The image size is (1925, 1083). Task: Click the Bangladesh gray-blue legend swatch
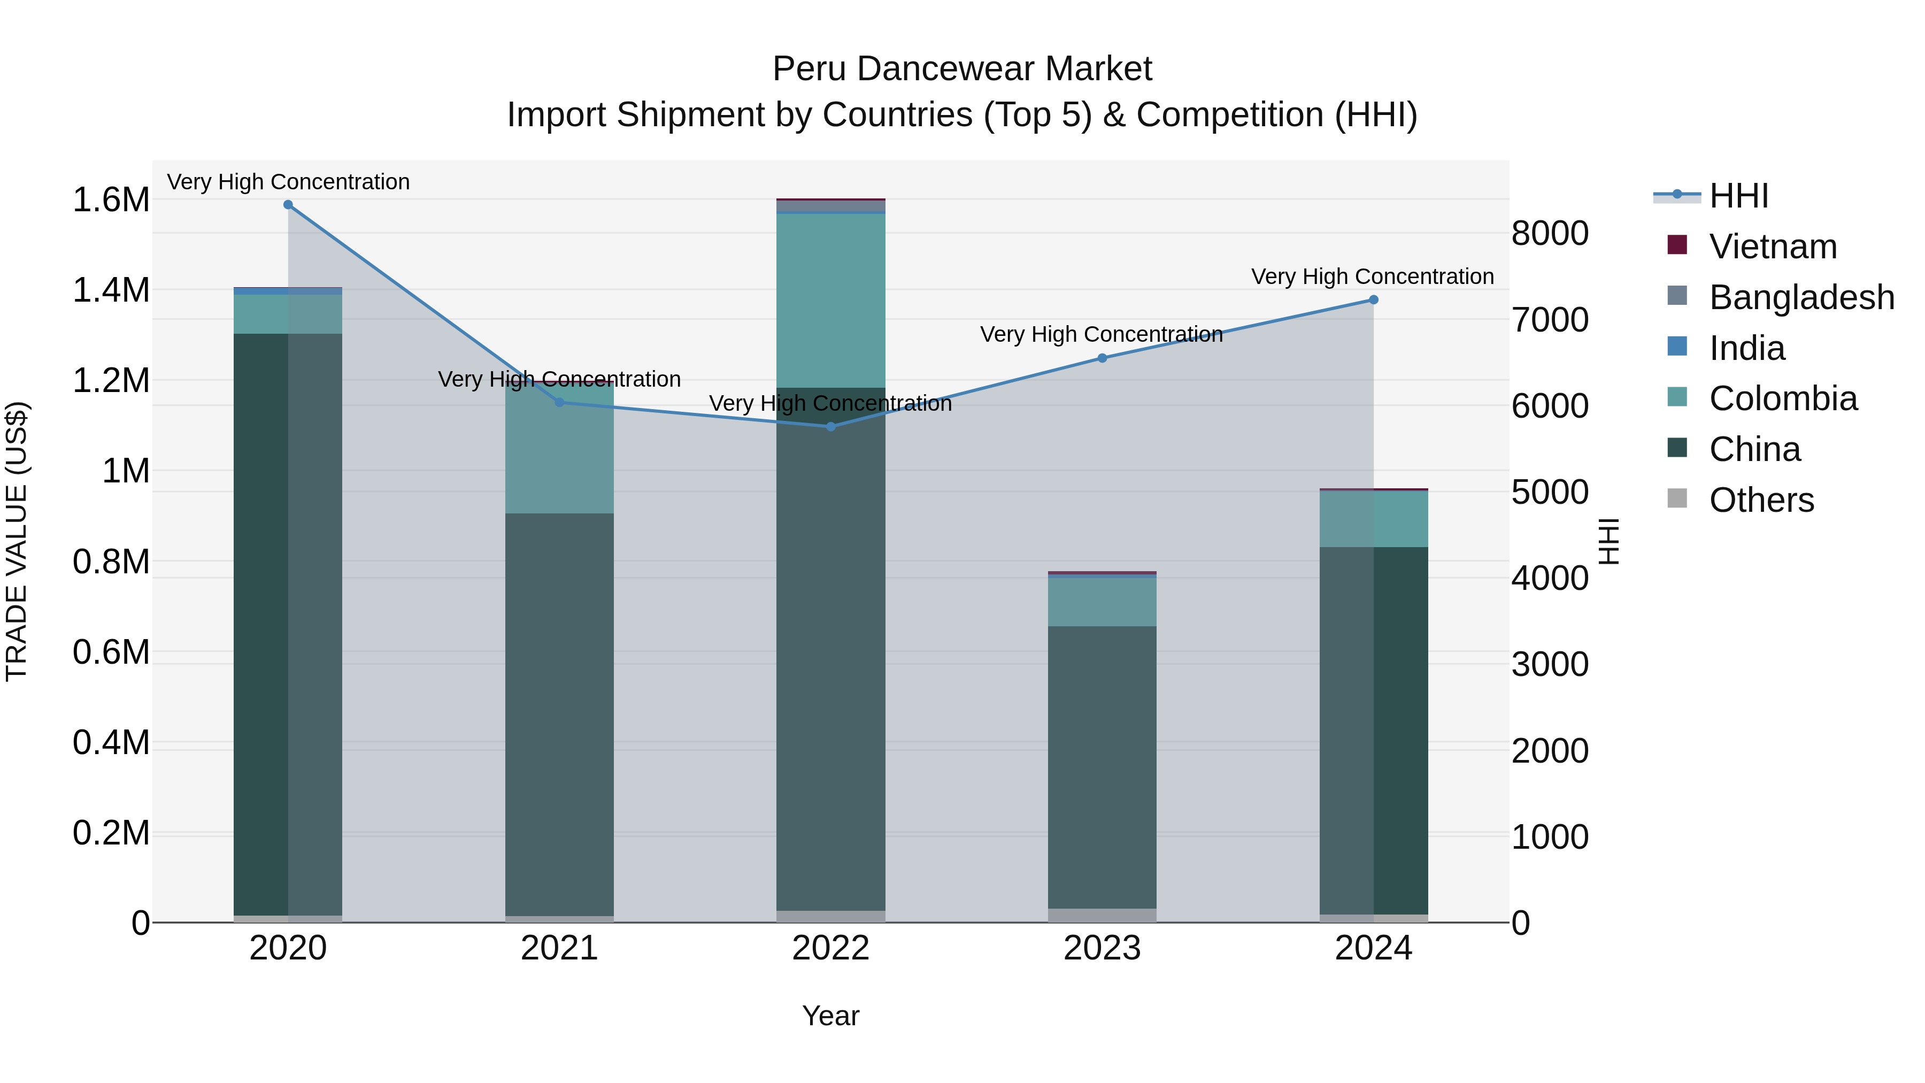point(1677,295)
